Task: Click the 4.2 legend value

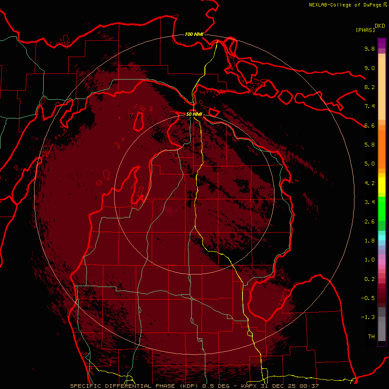Action: coord(370,183)
